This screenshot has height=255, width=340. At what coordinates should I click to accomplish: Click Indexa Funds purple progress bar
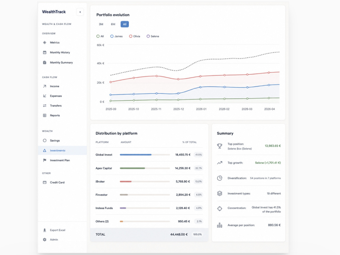click(x=123, y=208)
